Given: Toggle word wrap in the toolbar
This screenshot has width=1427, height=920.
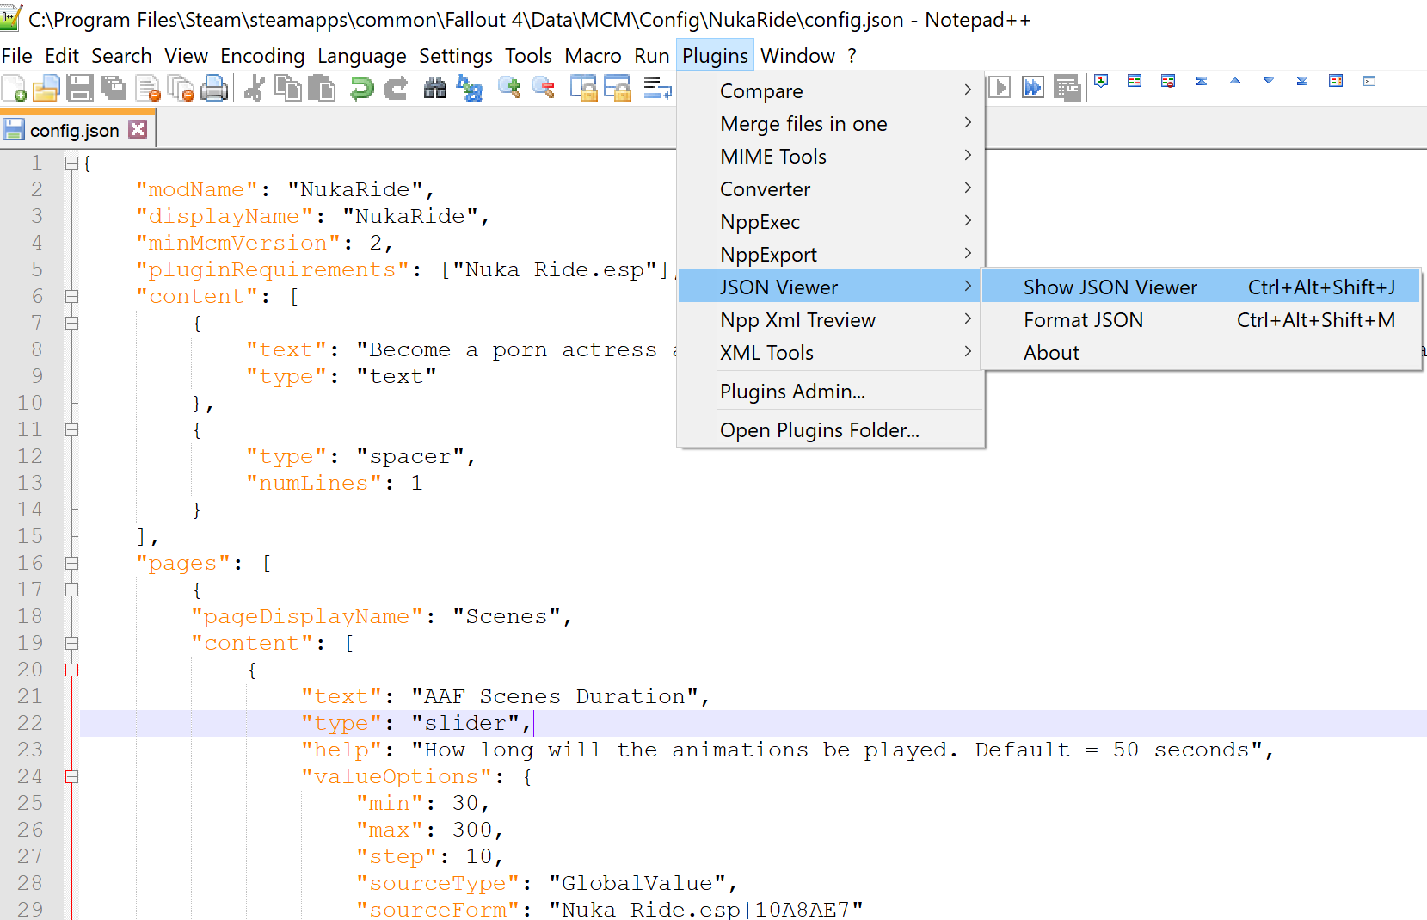Looking at the screenshot, I should [658, 88].
